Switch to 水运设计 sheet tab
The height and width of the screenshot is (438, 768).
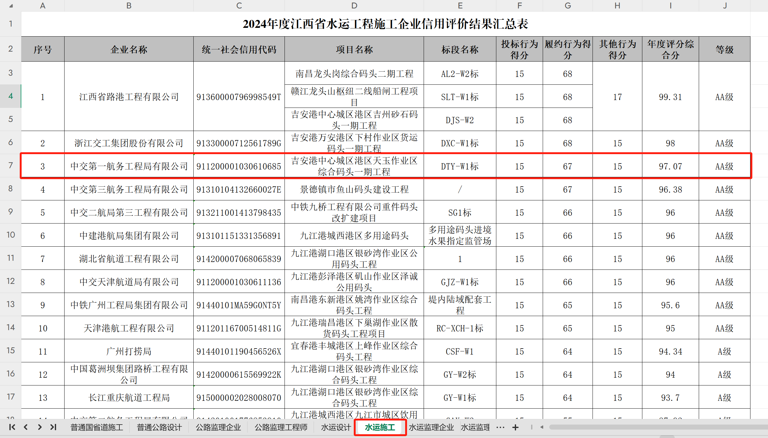[x=336, y=427]
